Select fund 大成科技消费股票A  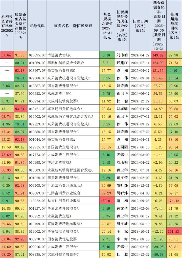(x=63, y=101)
